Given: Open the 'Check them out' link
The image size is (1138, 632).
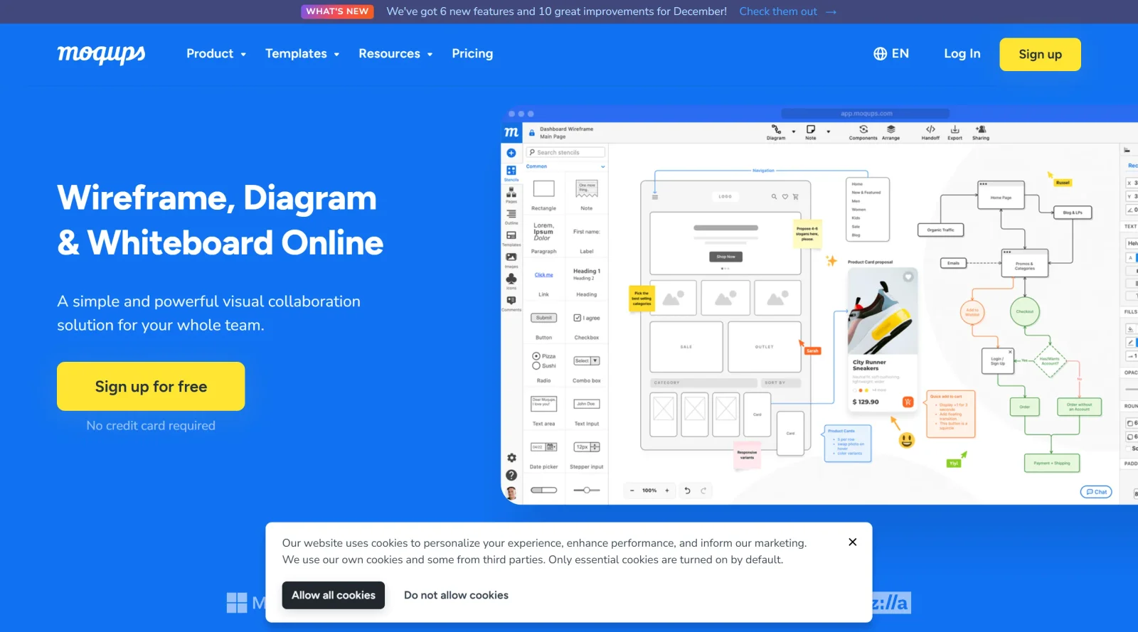Looking at the screenshot, I should (x=787, y=11).
